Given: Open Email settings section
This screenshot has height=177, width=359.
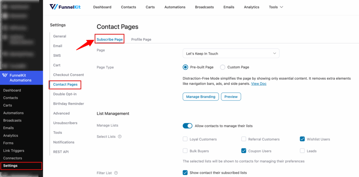Looking at the screenshot, I should pyautogui.click(x=58, y=46).
